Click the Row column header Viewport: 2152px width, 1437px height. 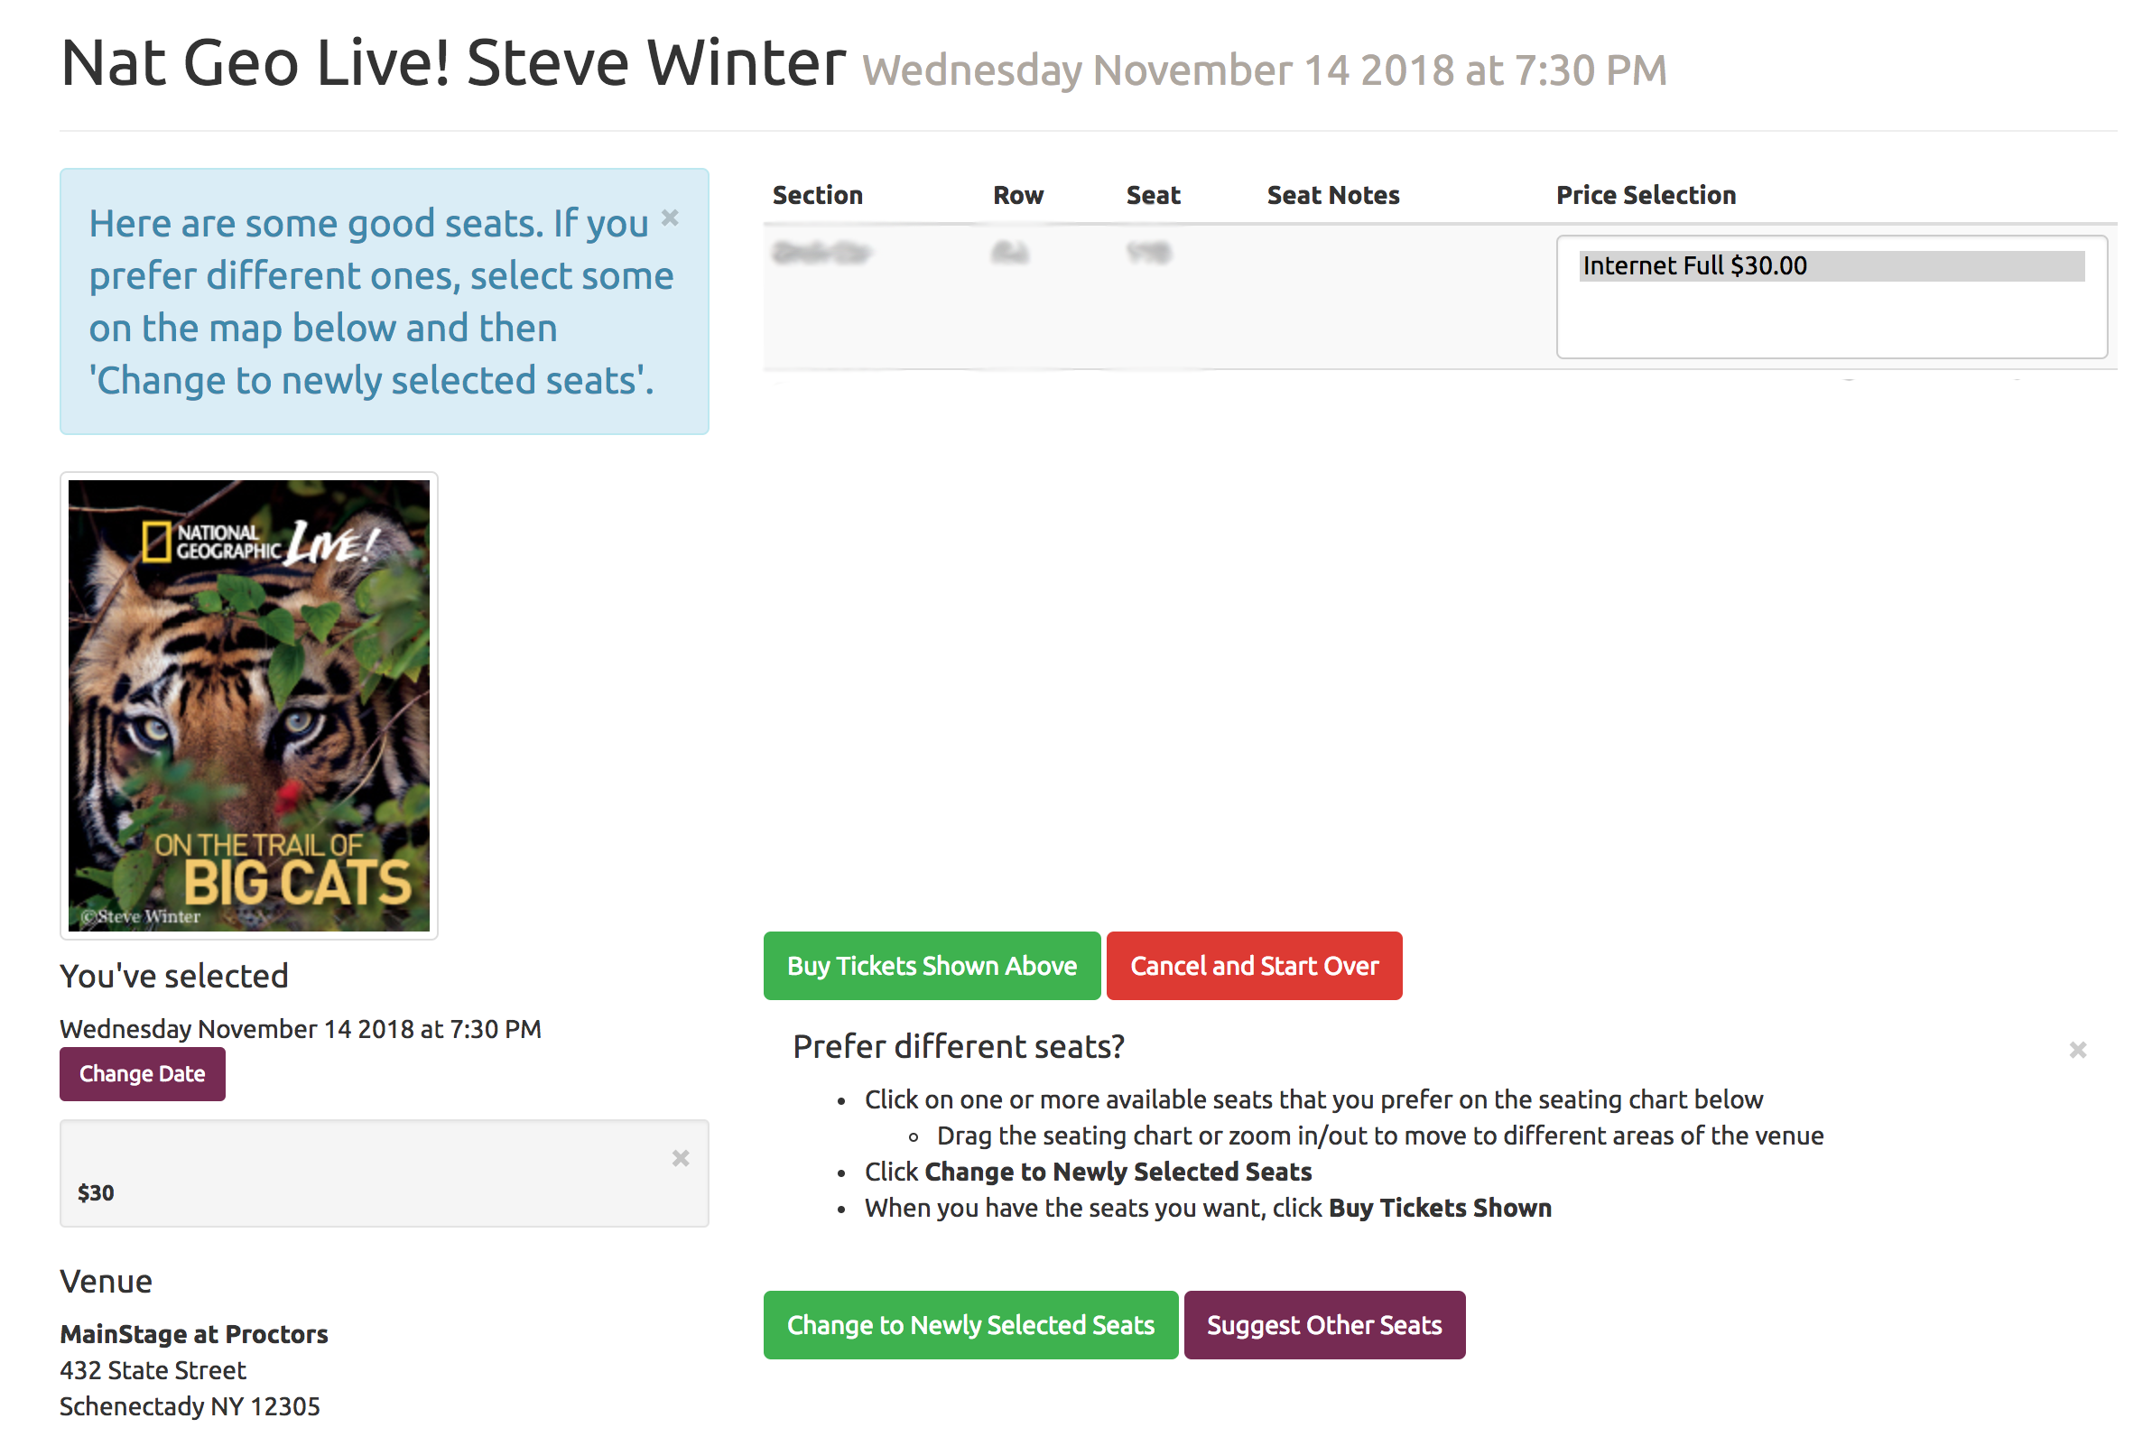[x=1017, y=195]
